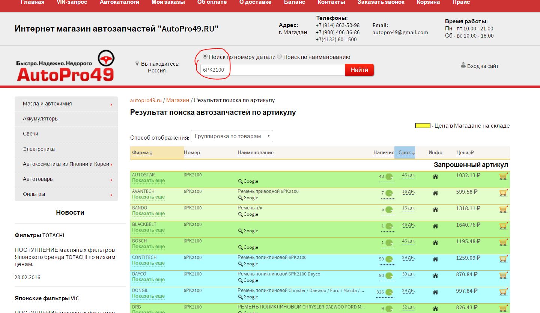The image size is (540, 313).
Task: Click the Найти search button
Action: click(359, 70)
